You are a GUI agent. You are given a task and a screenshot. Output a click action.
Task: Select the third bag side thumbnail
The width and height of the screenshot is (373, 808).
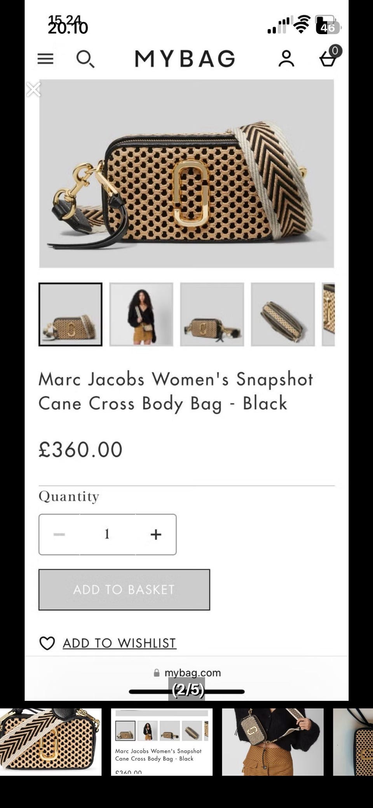tap(212, 314)
